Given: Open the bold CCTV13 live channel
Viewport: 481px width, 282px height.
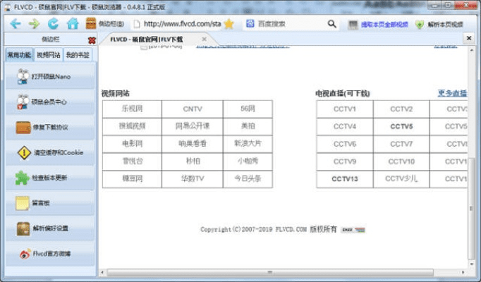Looking at the screenshot, I should pos(345,178).
